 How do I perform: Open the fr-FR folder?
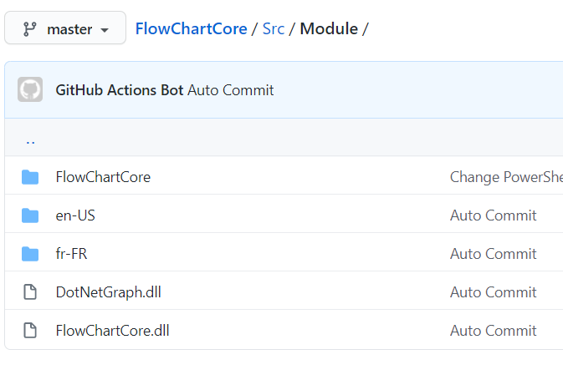71,254
